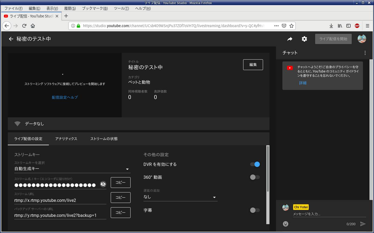The height and width of the screenshot is (233, 374).
Task: Open the Firefox library icon
Action: click(340, 26)
